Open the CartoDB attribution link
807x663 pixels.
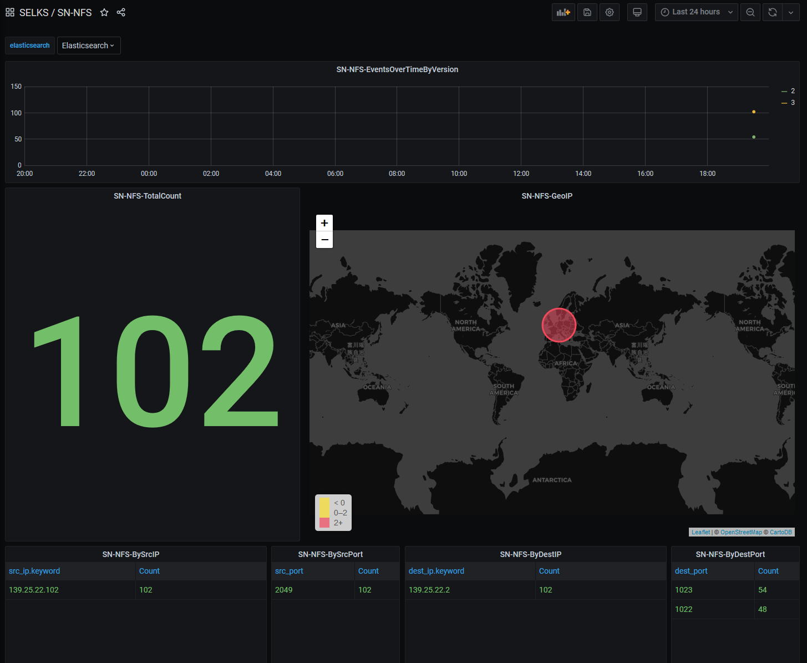pos(781,532)
